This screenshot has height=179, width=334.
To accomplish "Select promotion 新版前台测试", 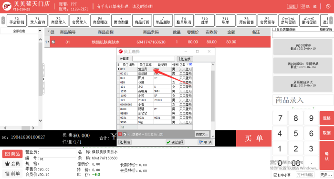I will [303, 84].
